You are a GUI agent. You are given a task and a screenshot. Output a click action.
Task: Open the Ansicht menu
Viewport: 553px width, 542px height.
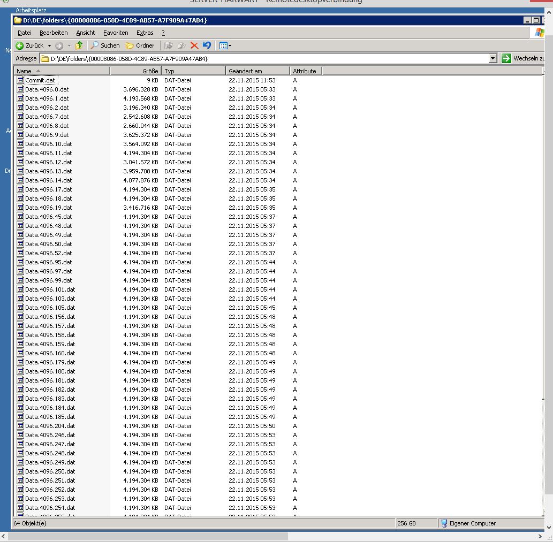pyautogui.click(x=86, y=33)
